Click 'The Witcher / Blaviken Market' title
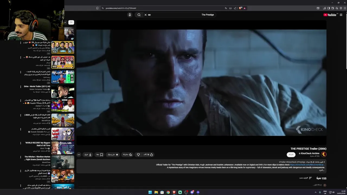The image size is (347, 195). tap(37, 157)
